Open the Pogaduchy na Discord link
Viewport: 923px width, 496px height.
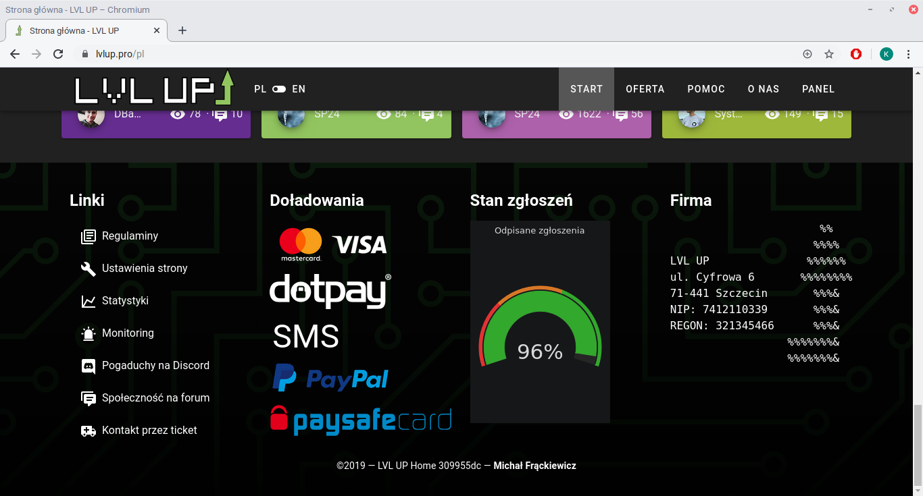[x=155, y=366]
